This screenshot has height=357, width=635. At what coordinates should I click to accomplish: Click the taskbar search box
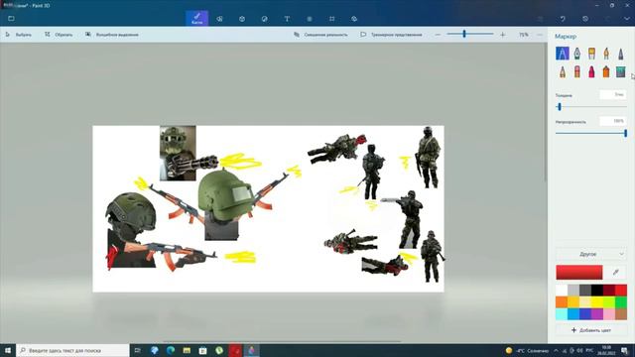click(72, 350)
